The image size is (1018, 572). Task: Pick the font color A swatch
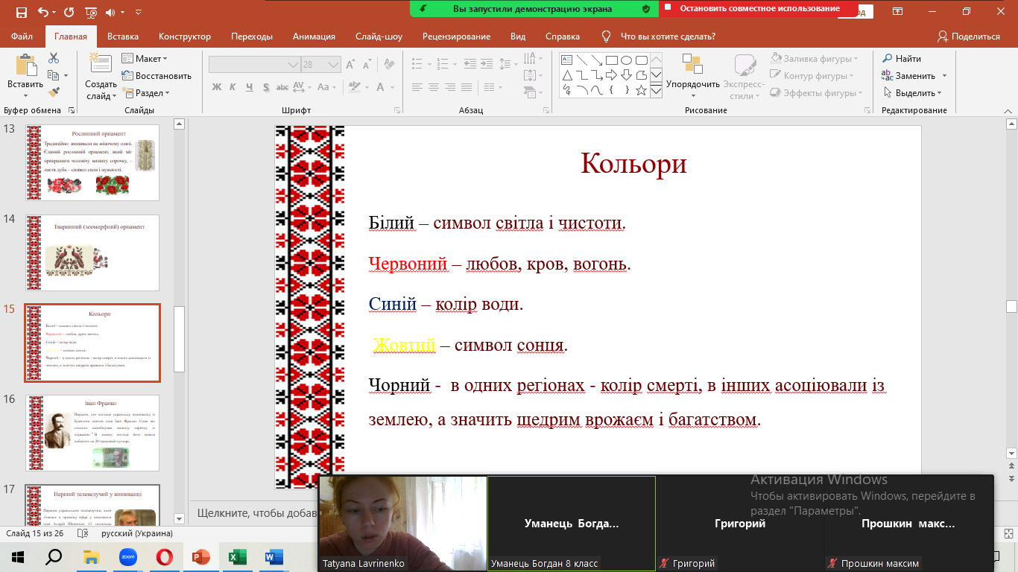coord(379,87)
